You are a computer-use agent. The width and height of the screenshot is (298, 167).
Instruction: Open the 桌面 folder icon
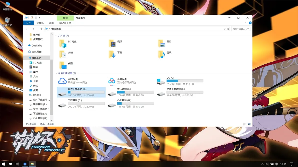click(63, 65)
